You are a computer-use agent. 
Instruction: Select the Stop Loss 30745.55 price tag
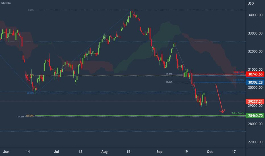pos(255,74)
